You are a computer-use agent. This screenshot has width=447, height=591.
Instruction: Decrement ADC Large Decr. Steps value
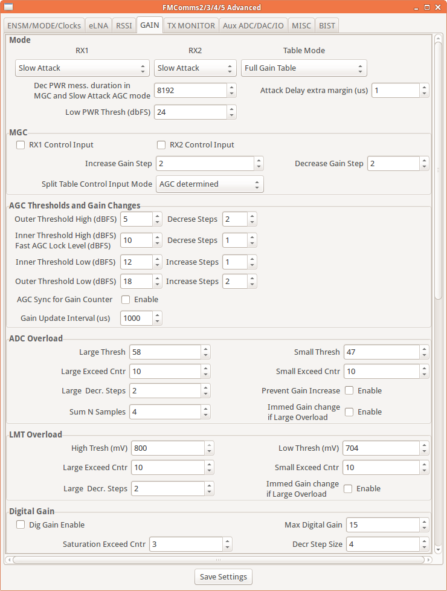[206, 394]
